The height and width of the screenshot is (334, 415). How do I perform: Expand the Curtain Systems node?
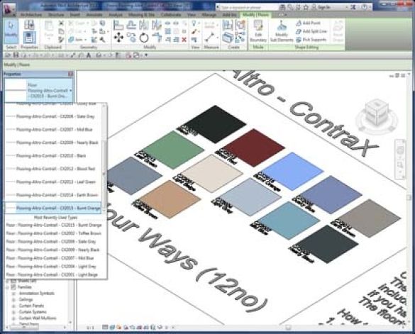click(x=13, y=312)
